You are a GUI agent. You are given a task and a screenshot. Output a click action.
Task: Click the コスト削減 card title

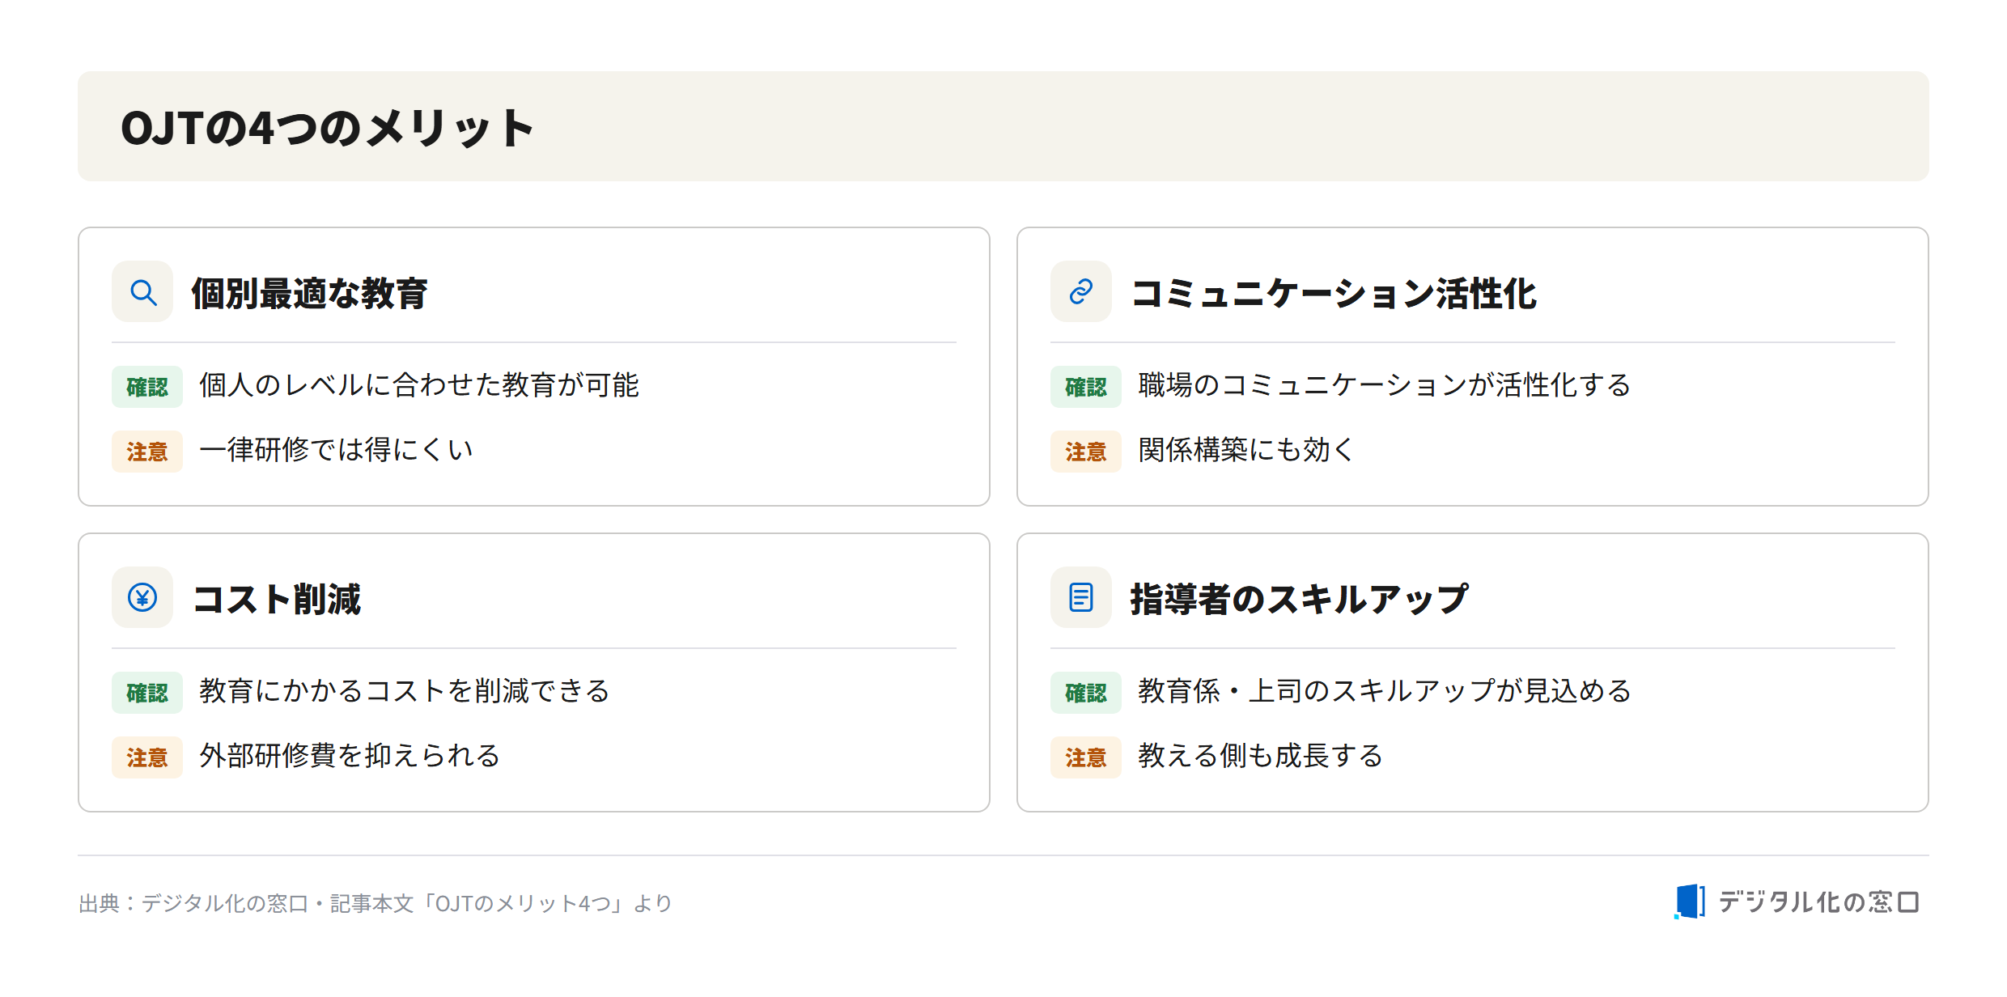click(277, 599)
